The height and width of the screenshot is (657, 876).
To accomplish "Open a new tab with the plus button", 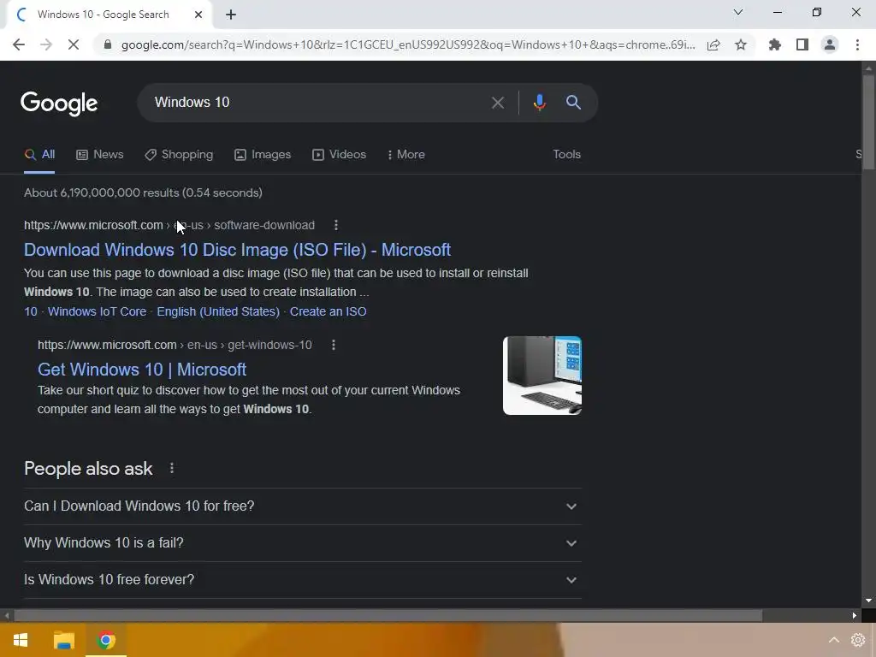I will click(231, 15).
